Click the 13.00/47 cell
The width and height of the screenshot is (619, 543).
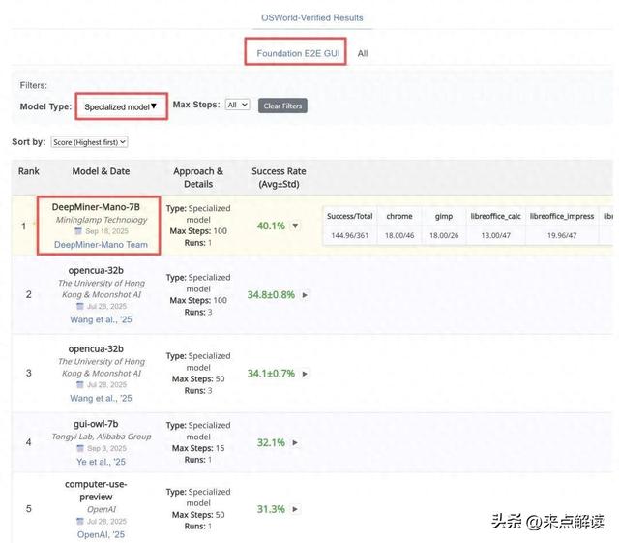pyautogui.click(x=496, y=235)
